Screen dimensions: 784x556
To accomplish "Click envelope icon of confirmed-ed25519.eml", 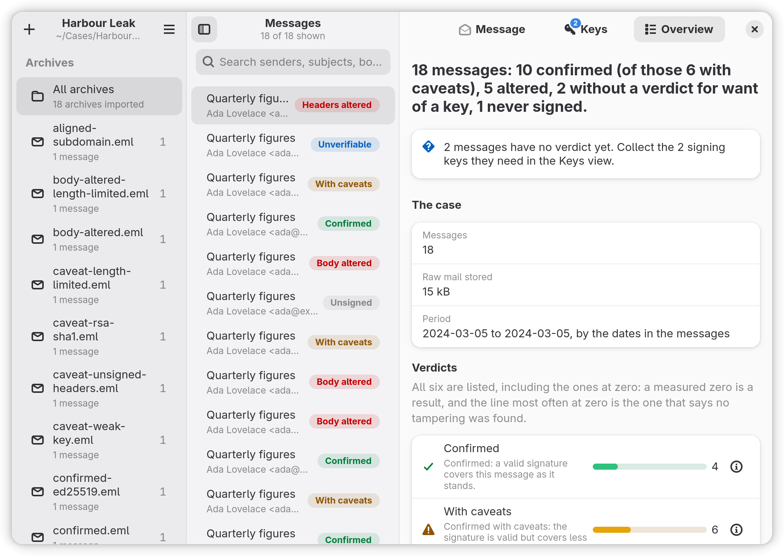I will coord(37,492).
